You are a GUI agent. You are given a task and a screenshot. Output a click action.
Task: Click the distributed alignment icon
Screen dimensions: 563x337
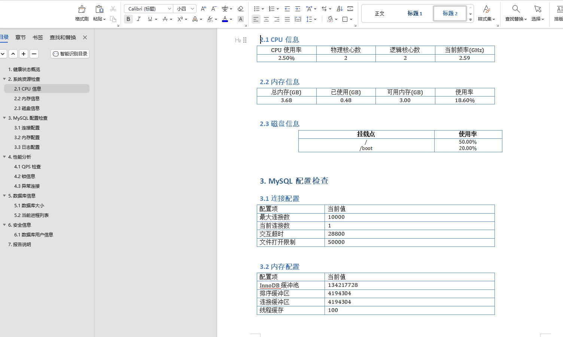click(x=298, y=19)
